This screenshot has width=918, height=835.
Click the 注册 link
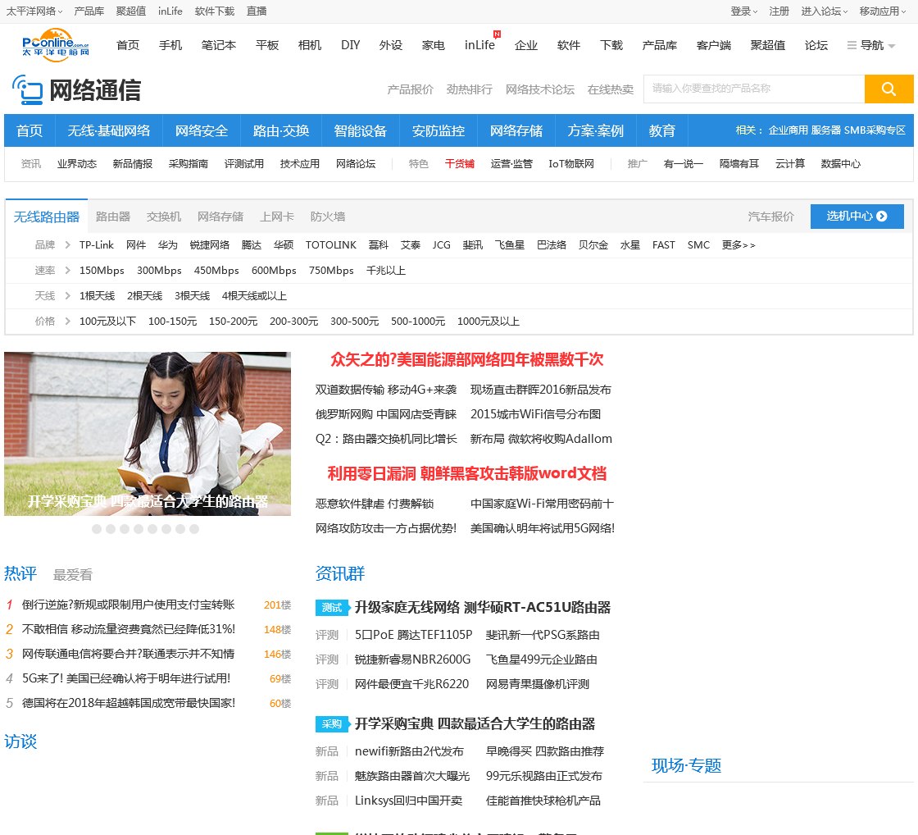[x=779, y=11]
